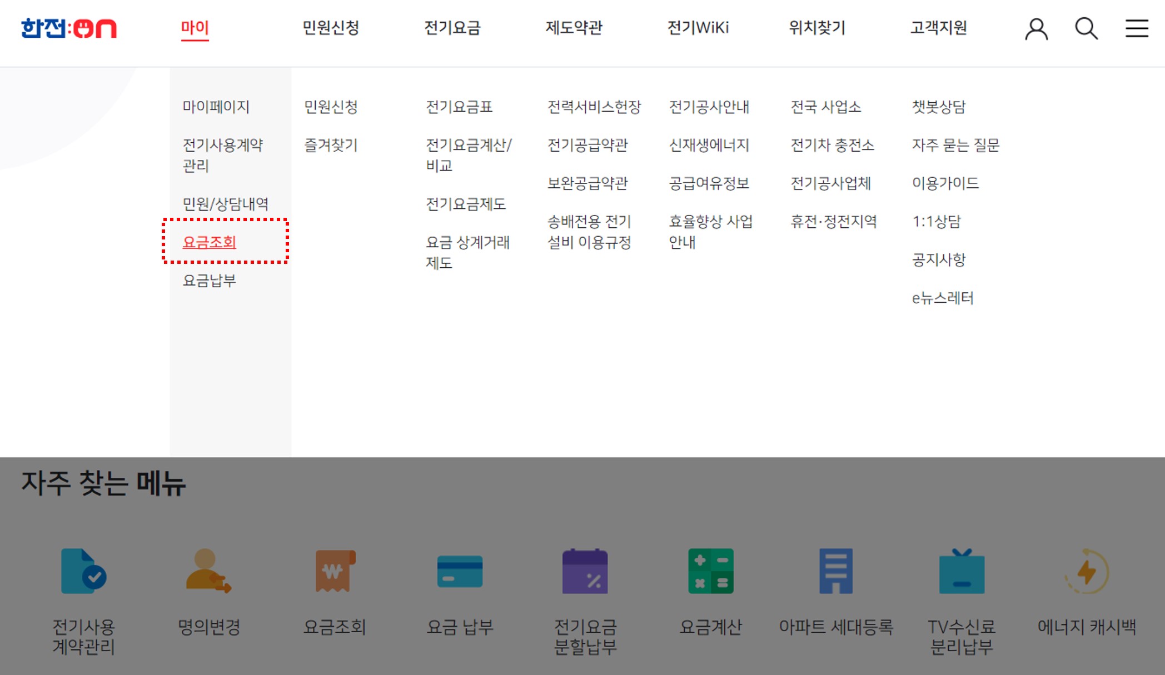Click the 전기사용 계약관리 document icon
This screenshot has width=1165, height=675.
pyautogui.click(x=83, y=571)
